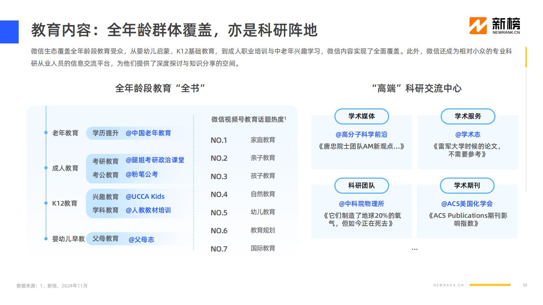The image size is (543, 305).
Task: Click the 考公教育 category text
Action: click(x=105, y=175)
